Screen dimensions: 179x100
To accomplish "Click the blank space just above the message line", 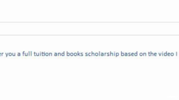I will click(x=89, y=44).
